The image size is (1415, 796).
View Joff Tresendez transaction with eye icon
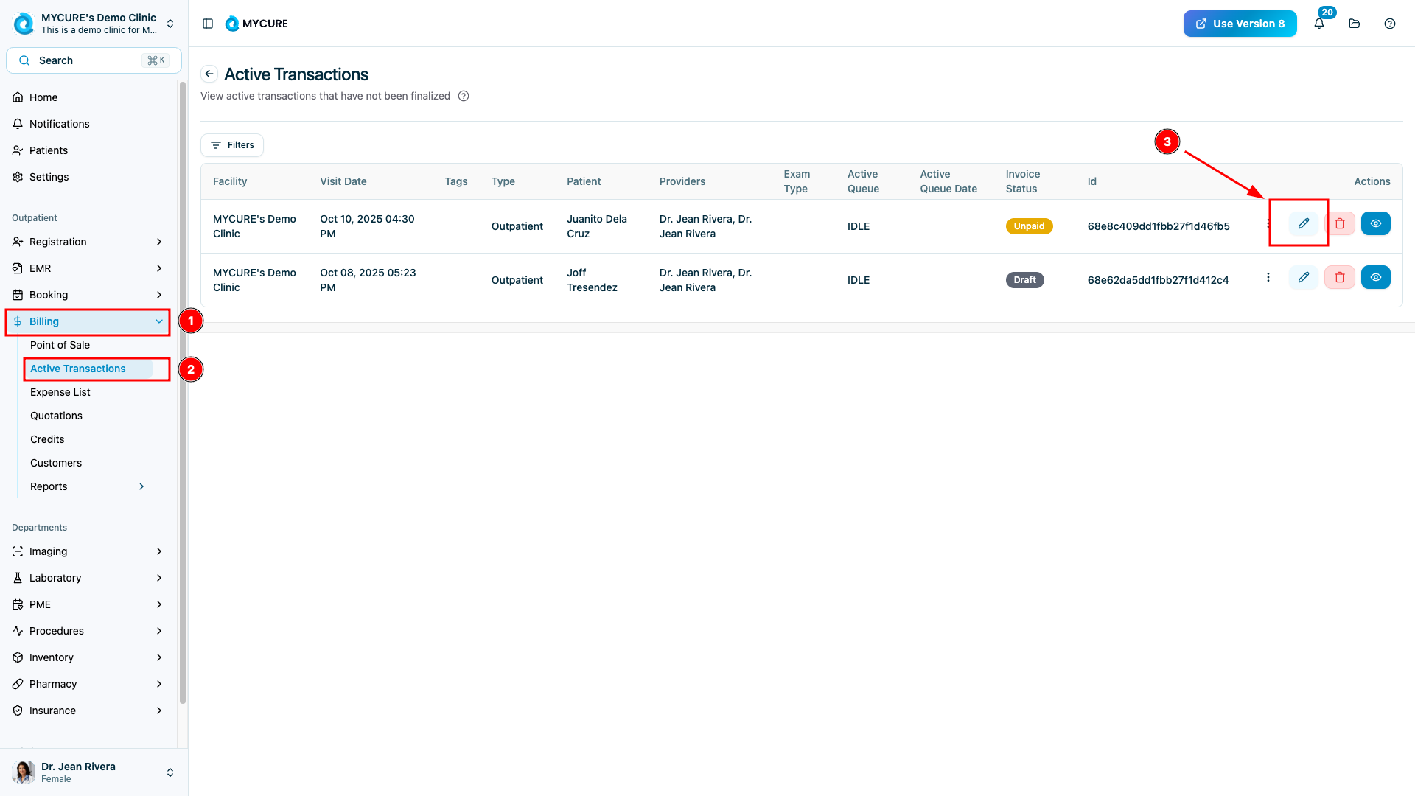click(1375, 277)
